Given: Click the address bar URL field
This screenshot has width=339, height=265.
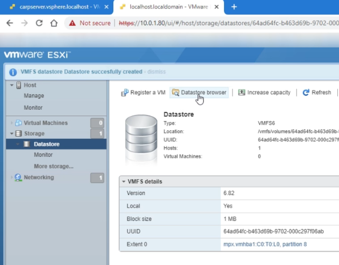Looking at the screenshot, I should [x=229, y=23].
